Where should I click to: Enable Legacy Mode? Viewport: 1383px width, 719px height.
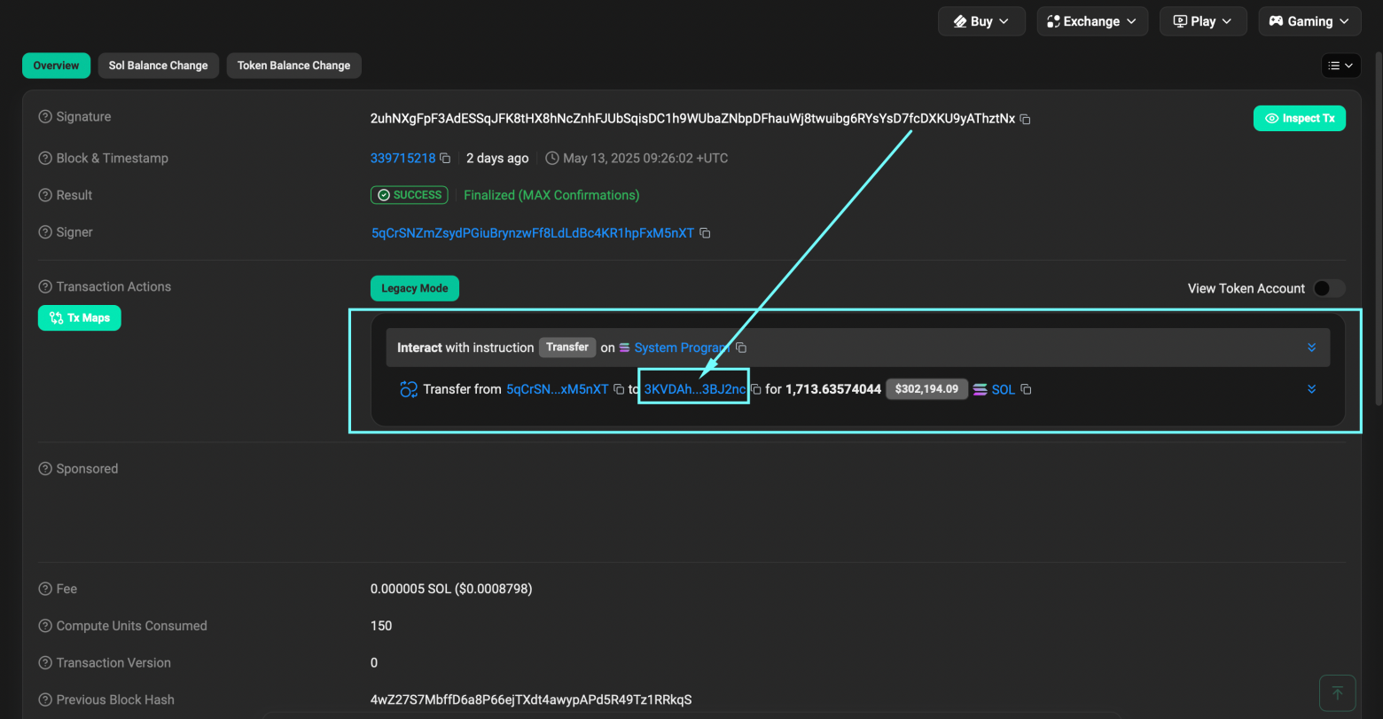pyautogui.click(x=414, y=288)
